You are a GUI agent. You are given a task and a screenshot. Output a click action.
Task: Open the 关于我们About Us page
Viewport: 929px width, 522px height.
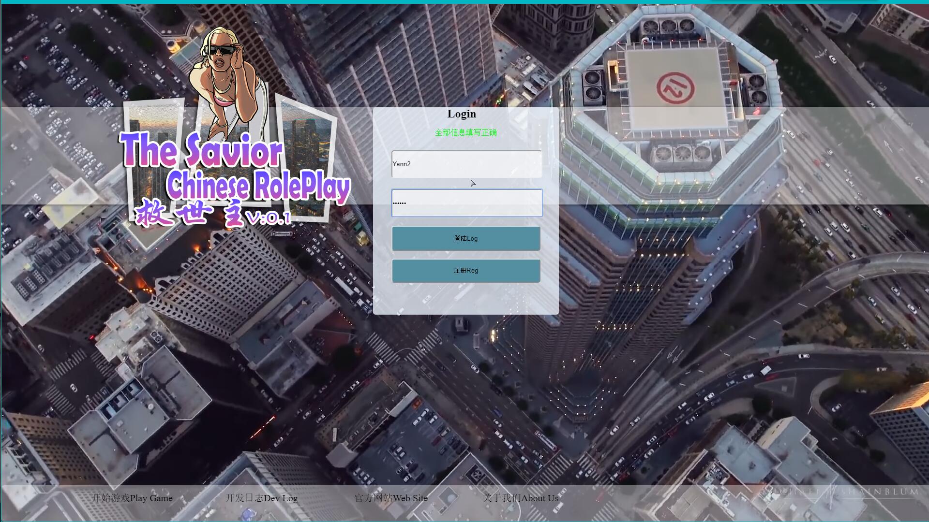click(521, 498)
